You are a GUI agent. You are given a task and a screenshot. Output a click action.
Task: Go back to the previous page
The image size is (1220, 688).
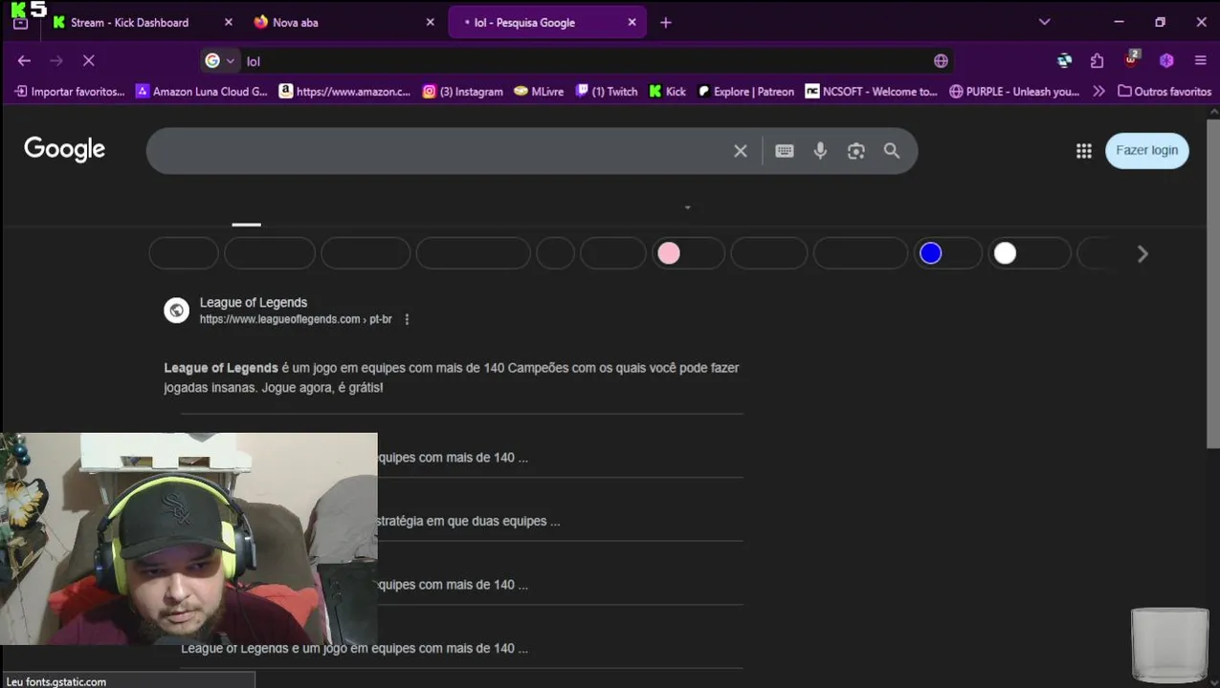pyautogui.click(x=24, y=60)
